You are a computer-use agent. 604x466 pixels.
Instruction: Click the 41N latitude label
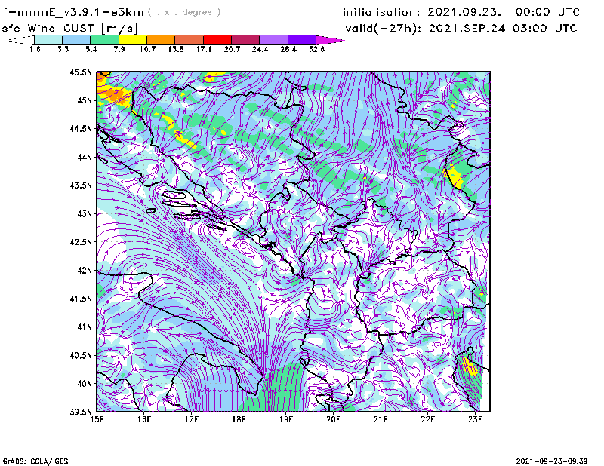click(85, 327)
